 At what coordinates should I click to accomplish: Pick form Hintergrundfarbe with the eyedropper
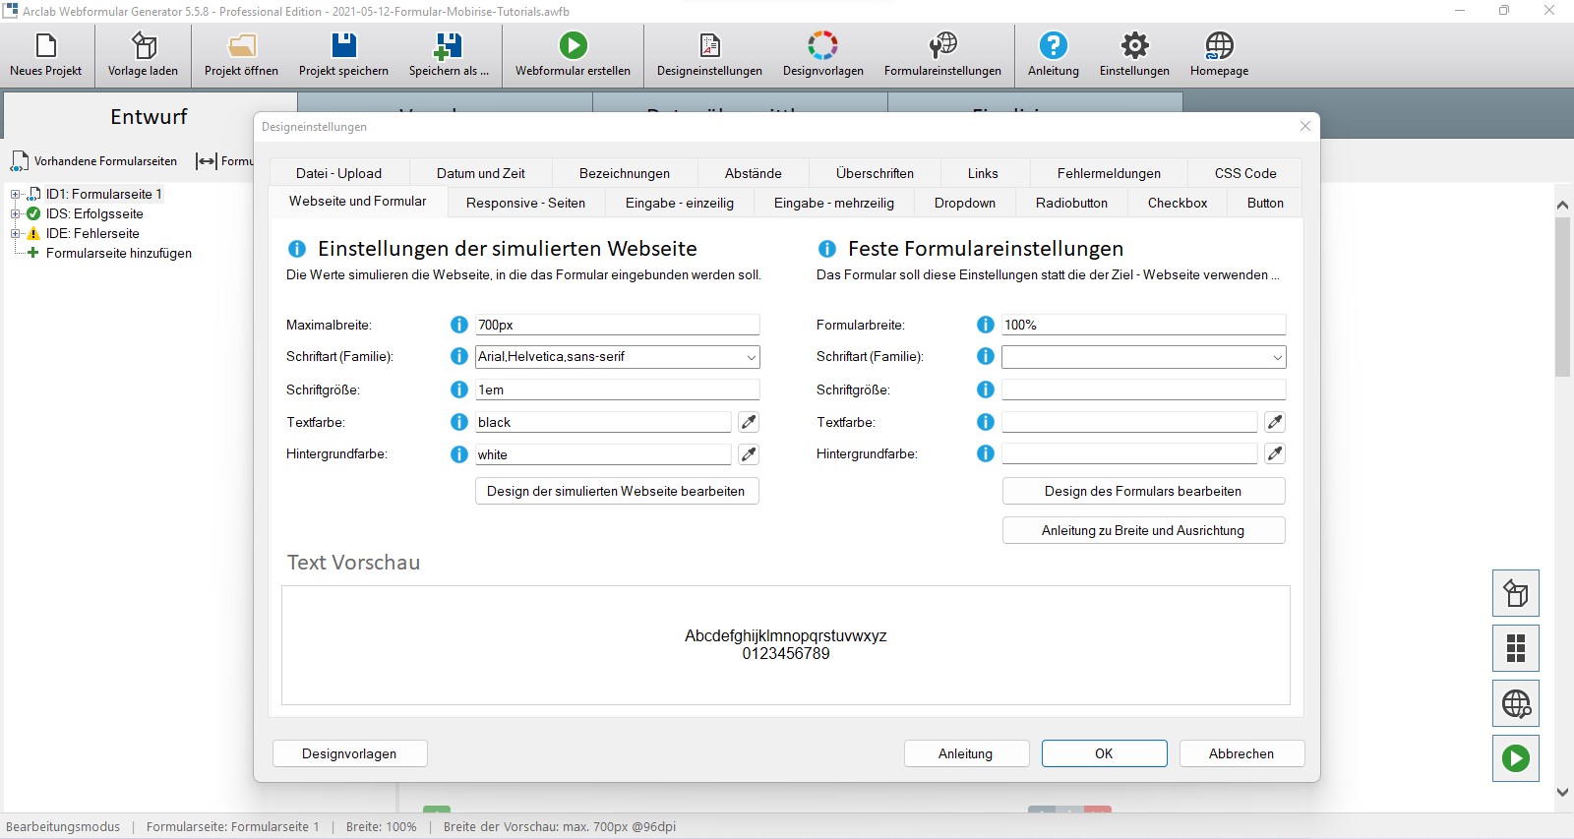click(x=1275, y=453)
